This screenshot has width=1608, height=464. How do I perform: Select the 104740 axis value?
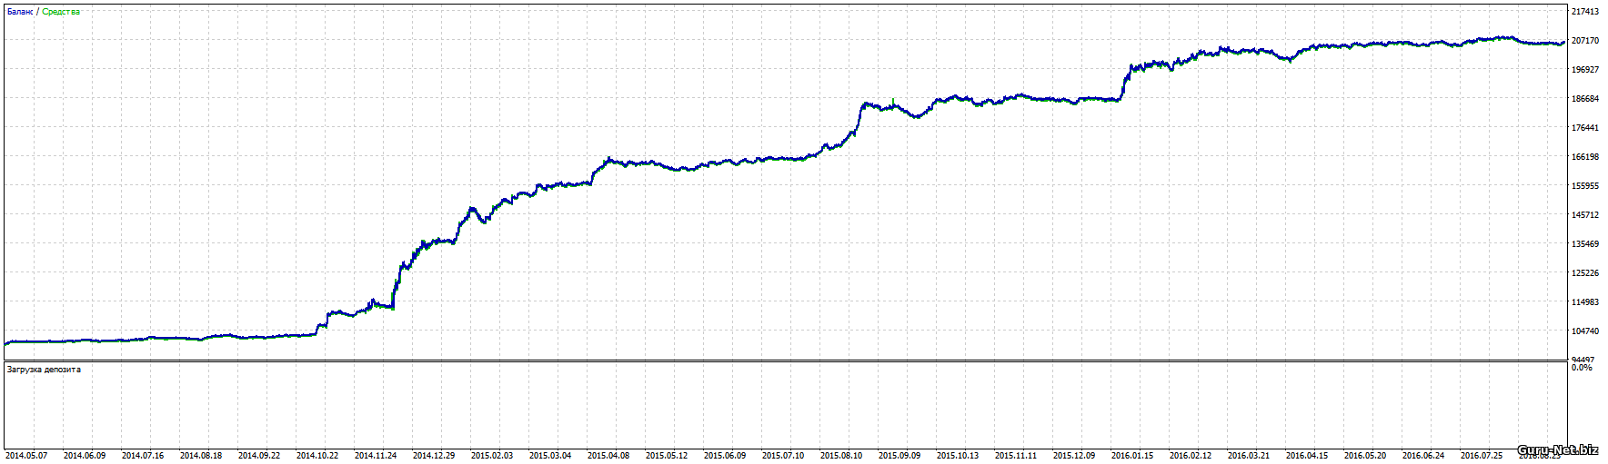coord(1585,331)
